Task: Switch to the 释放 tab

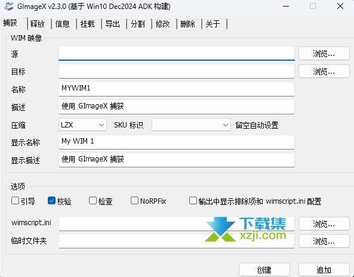Action: coord(38,24)
